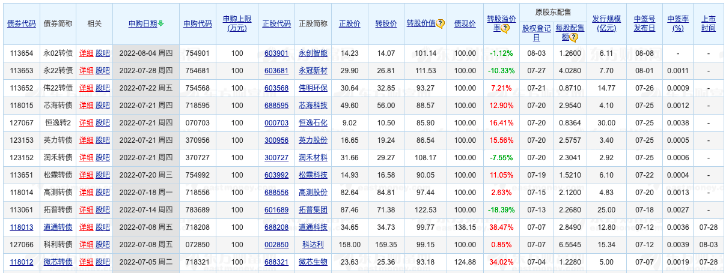The image size is (726, 273).
Task: Open 详细 link for 永22转债
Action: (87, 71)
